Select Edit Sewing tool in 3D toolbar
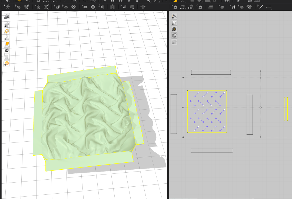 pyautogui.click(x=18, y=7)
